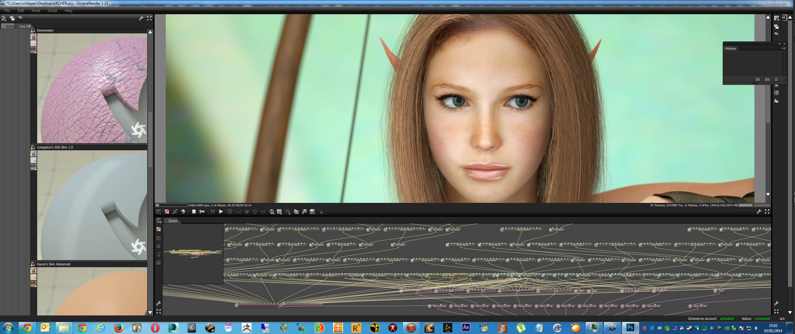Switch to the Live DB tab
Image resolution: width=795 pixels, height=334 pixels.
[25, 26]
